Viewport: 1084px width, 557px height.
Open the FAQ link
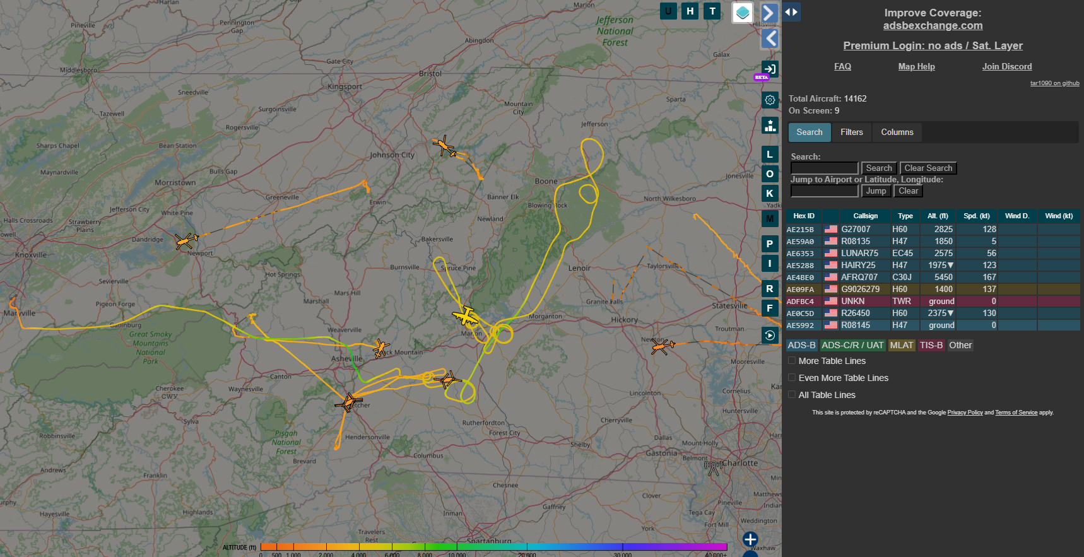coord(842,66)
